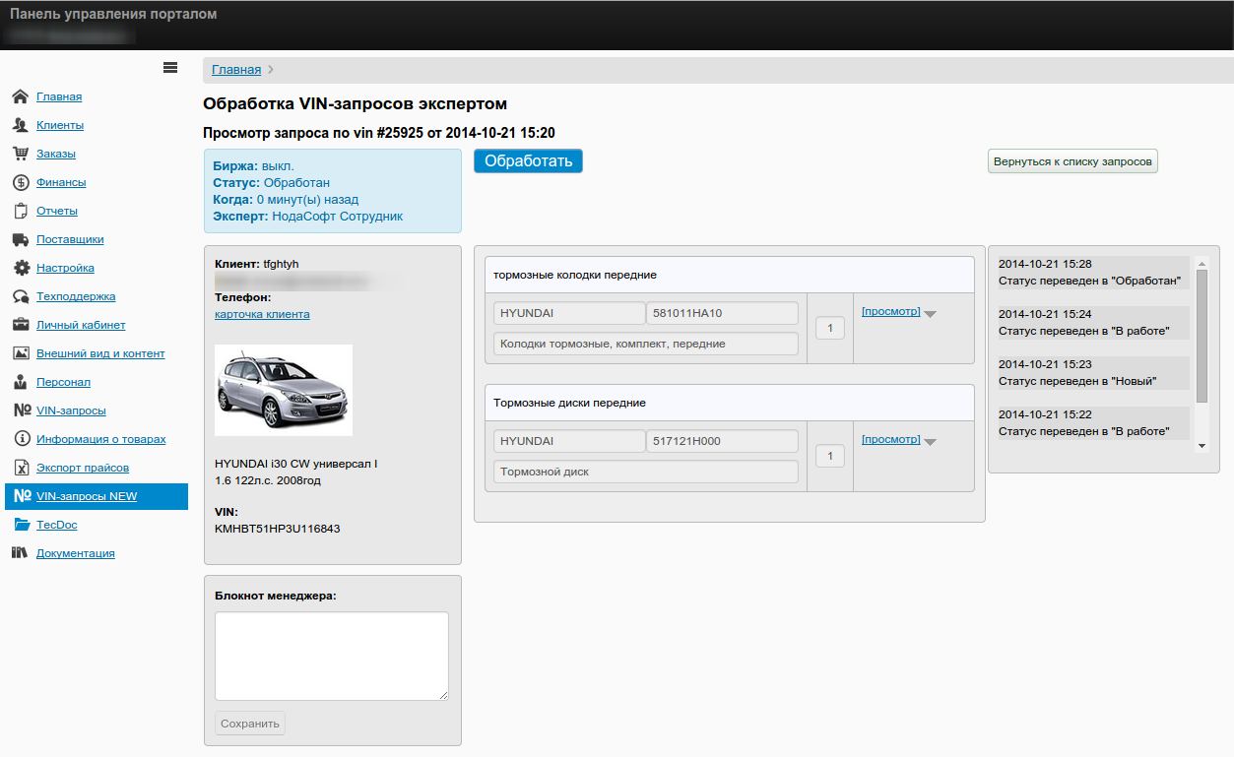Click the picture icon for Внешний вид и контент
The width and height of the screenshot is (1234, 757).
(20, 353)
